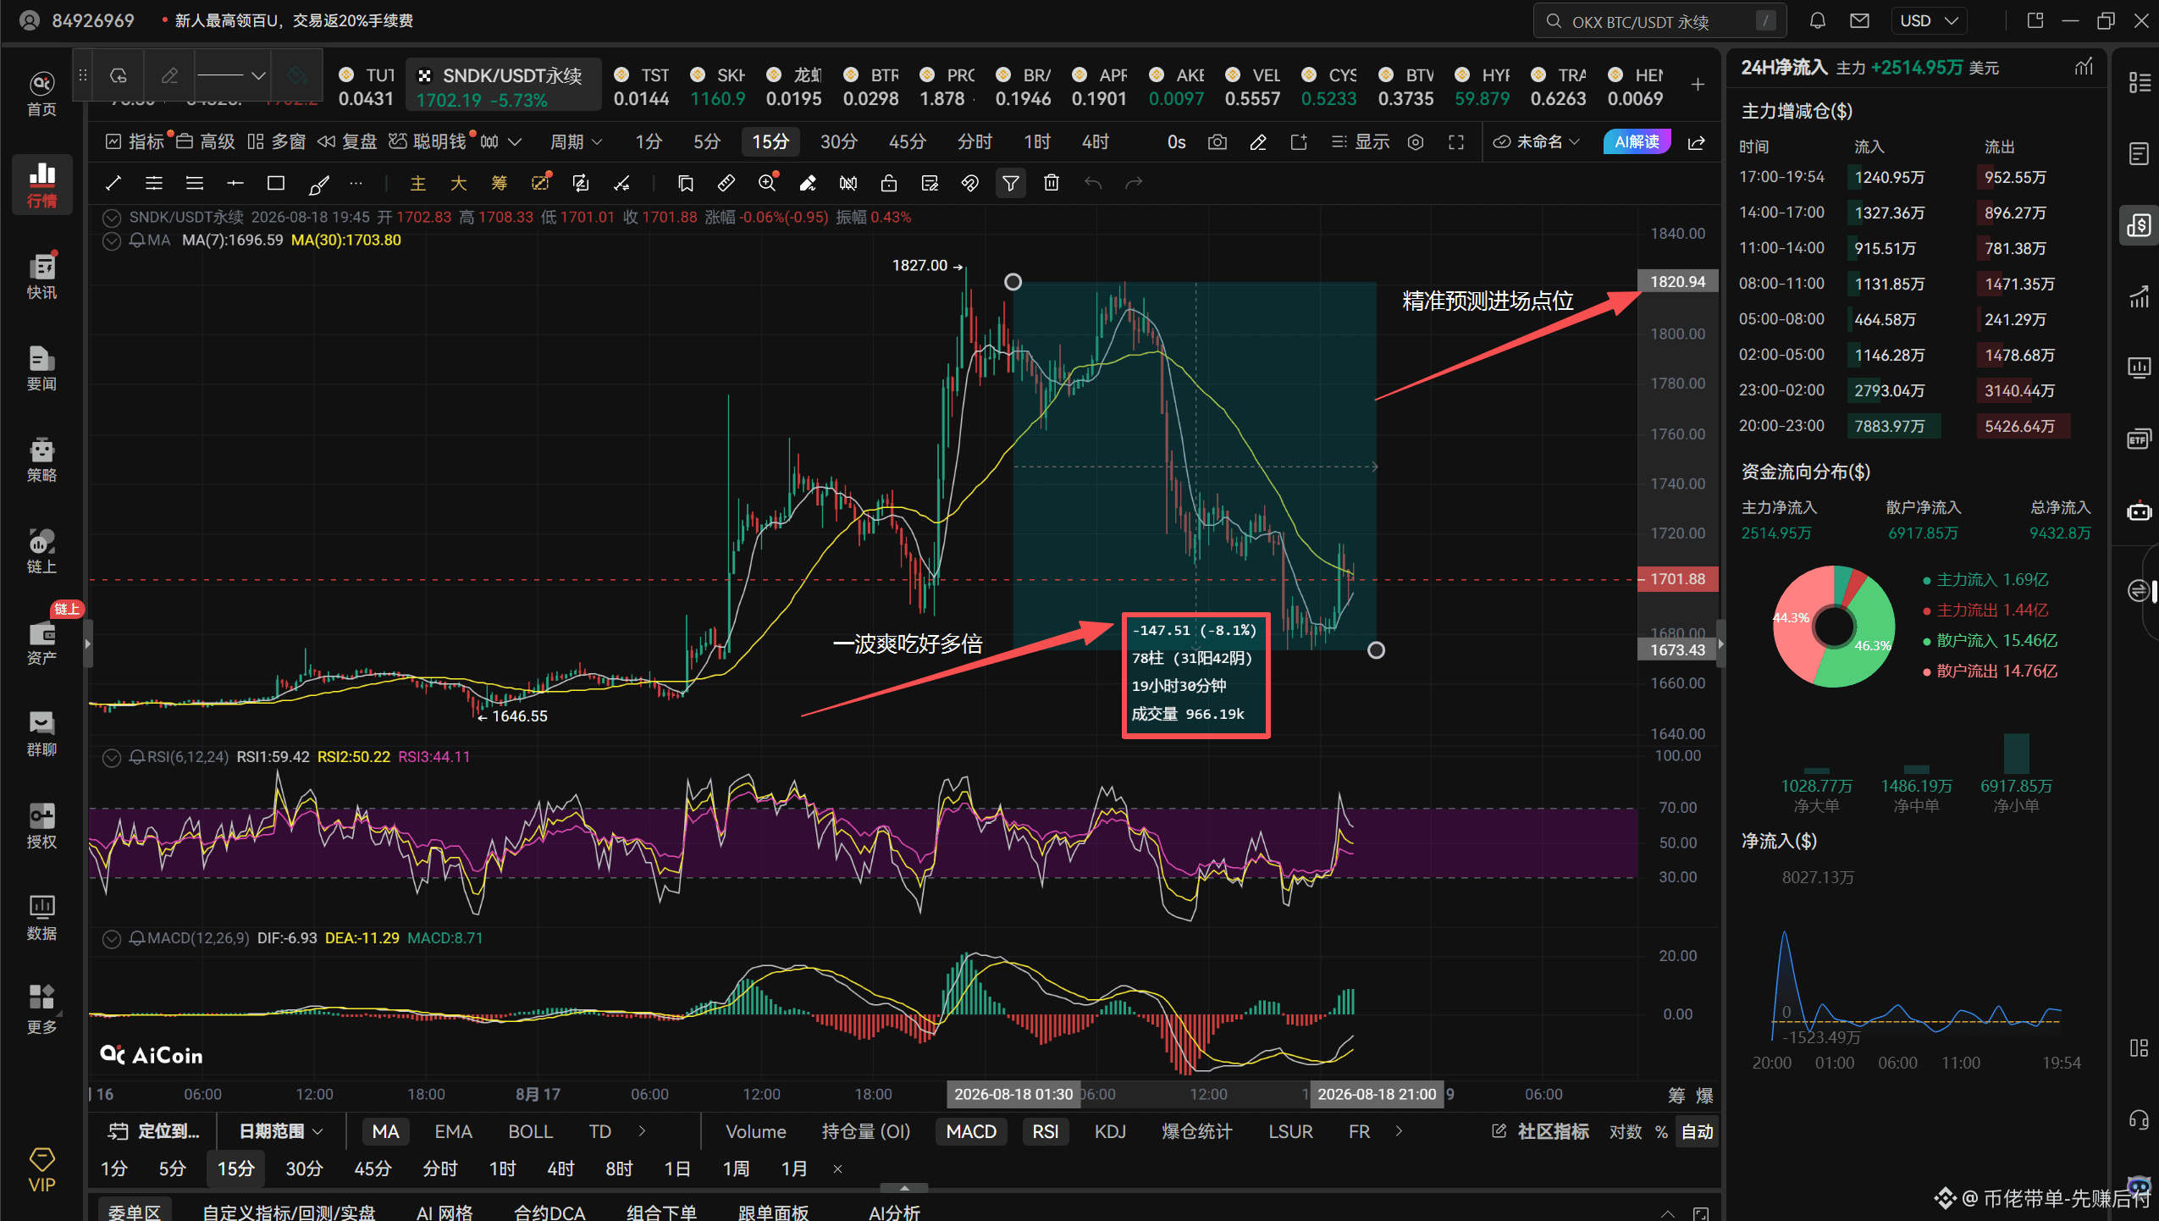Open 快讯 in the left sidebar

pos(41,275)
